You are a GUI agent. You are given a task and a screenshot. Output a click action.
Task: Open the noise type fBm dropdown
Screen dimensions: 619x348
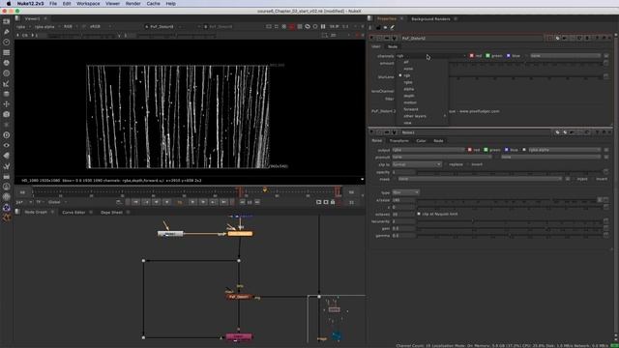[x=405, y=192]
